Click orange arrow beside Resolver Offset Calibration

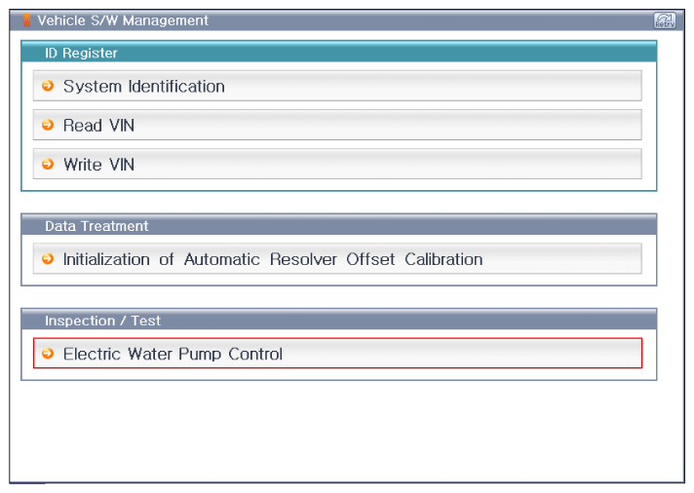pyautogui.click(x=48, y=259)
